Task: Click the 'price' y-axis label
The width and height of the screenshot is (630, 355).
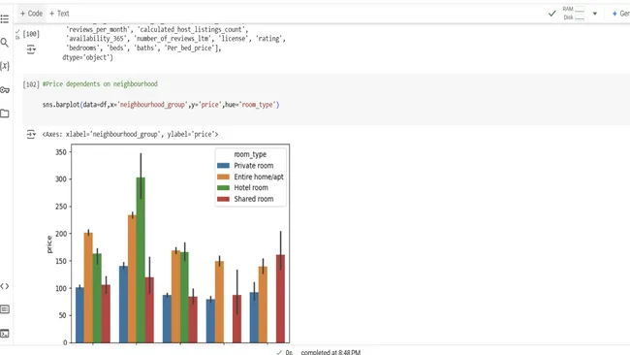Action: click(x=49, y=244)
